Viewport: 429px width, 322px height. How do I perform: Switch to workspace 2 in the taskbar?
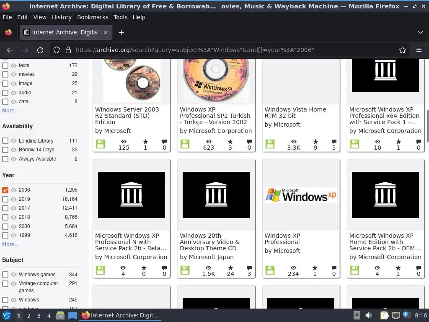pos(29,316)
